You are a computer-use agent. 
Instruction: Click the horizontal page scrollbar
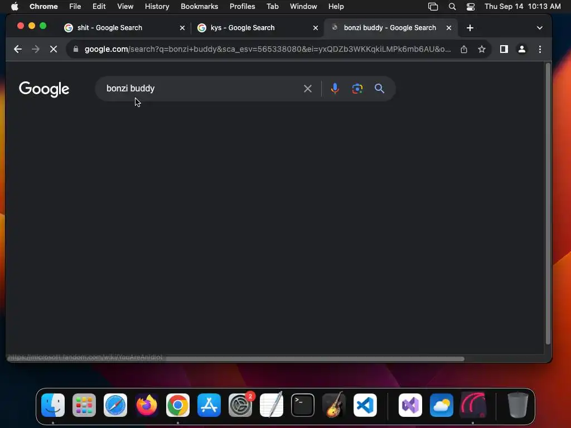point(315,359)
